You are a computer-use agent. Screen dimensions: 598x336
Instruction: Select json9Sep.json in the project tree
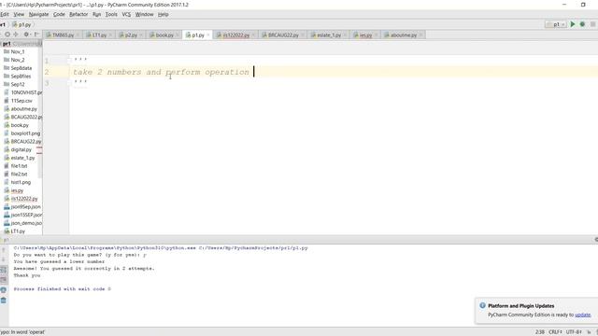coord(25,207)
